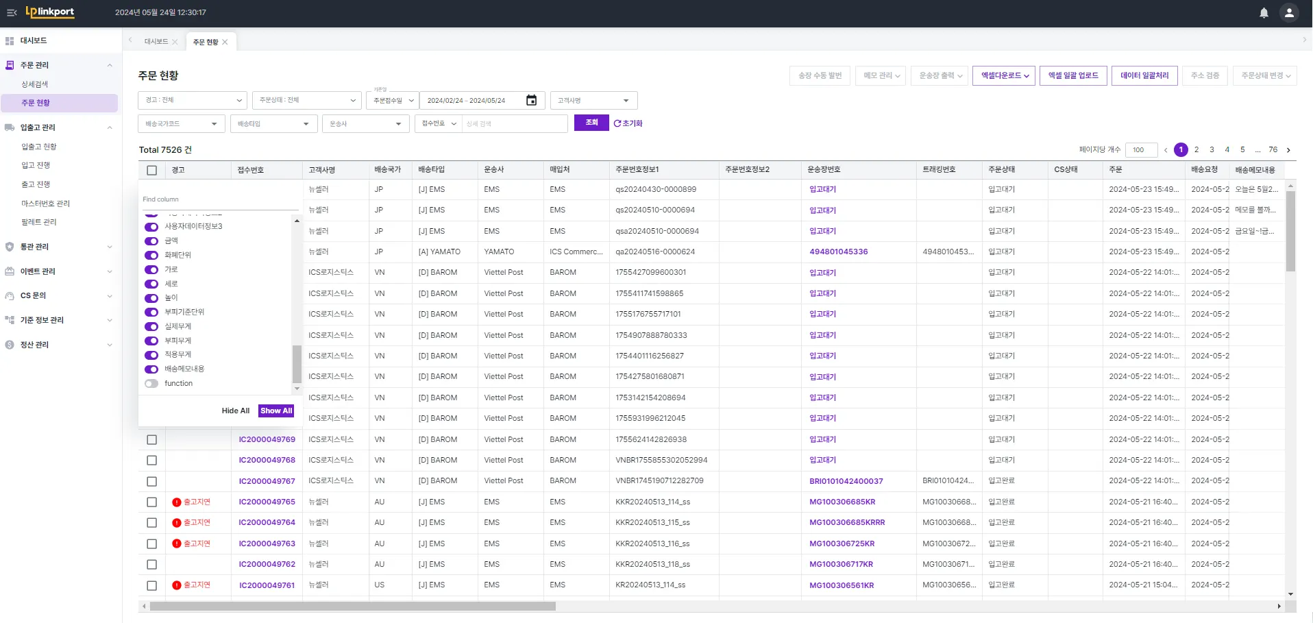Viewport: 1313px width, 623px height.
Task: Open 입출고 현황 in sidebar
Action: pyautogui.click(x=39, y=147)
